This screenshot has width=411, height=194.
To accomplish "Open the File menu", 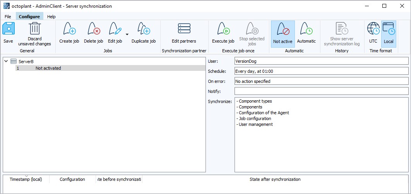I will click(8, 17).
